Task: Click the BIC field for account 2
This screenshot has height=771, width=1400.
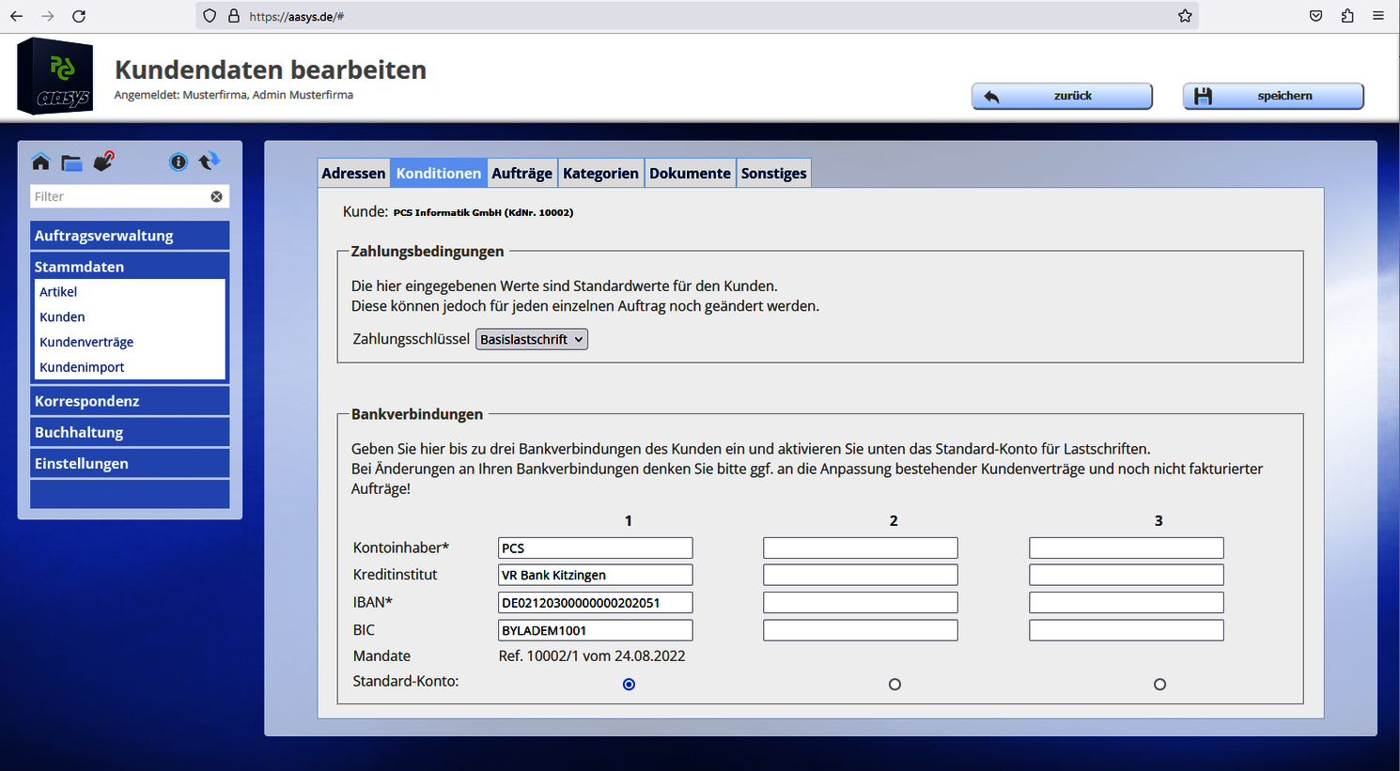Action: click(x=861, y=630)
